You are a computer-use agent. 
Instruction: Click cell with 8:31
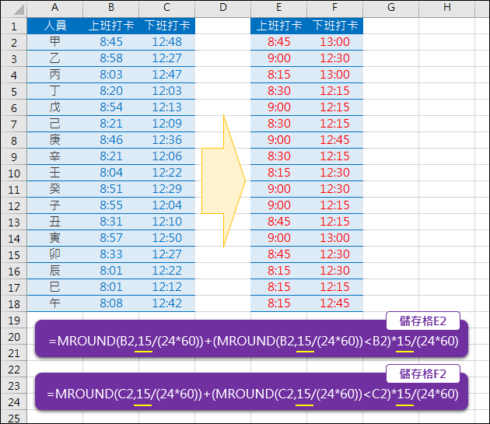tap(111, 222)
